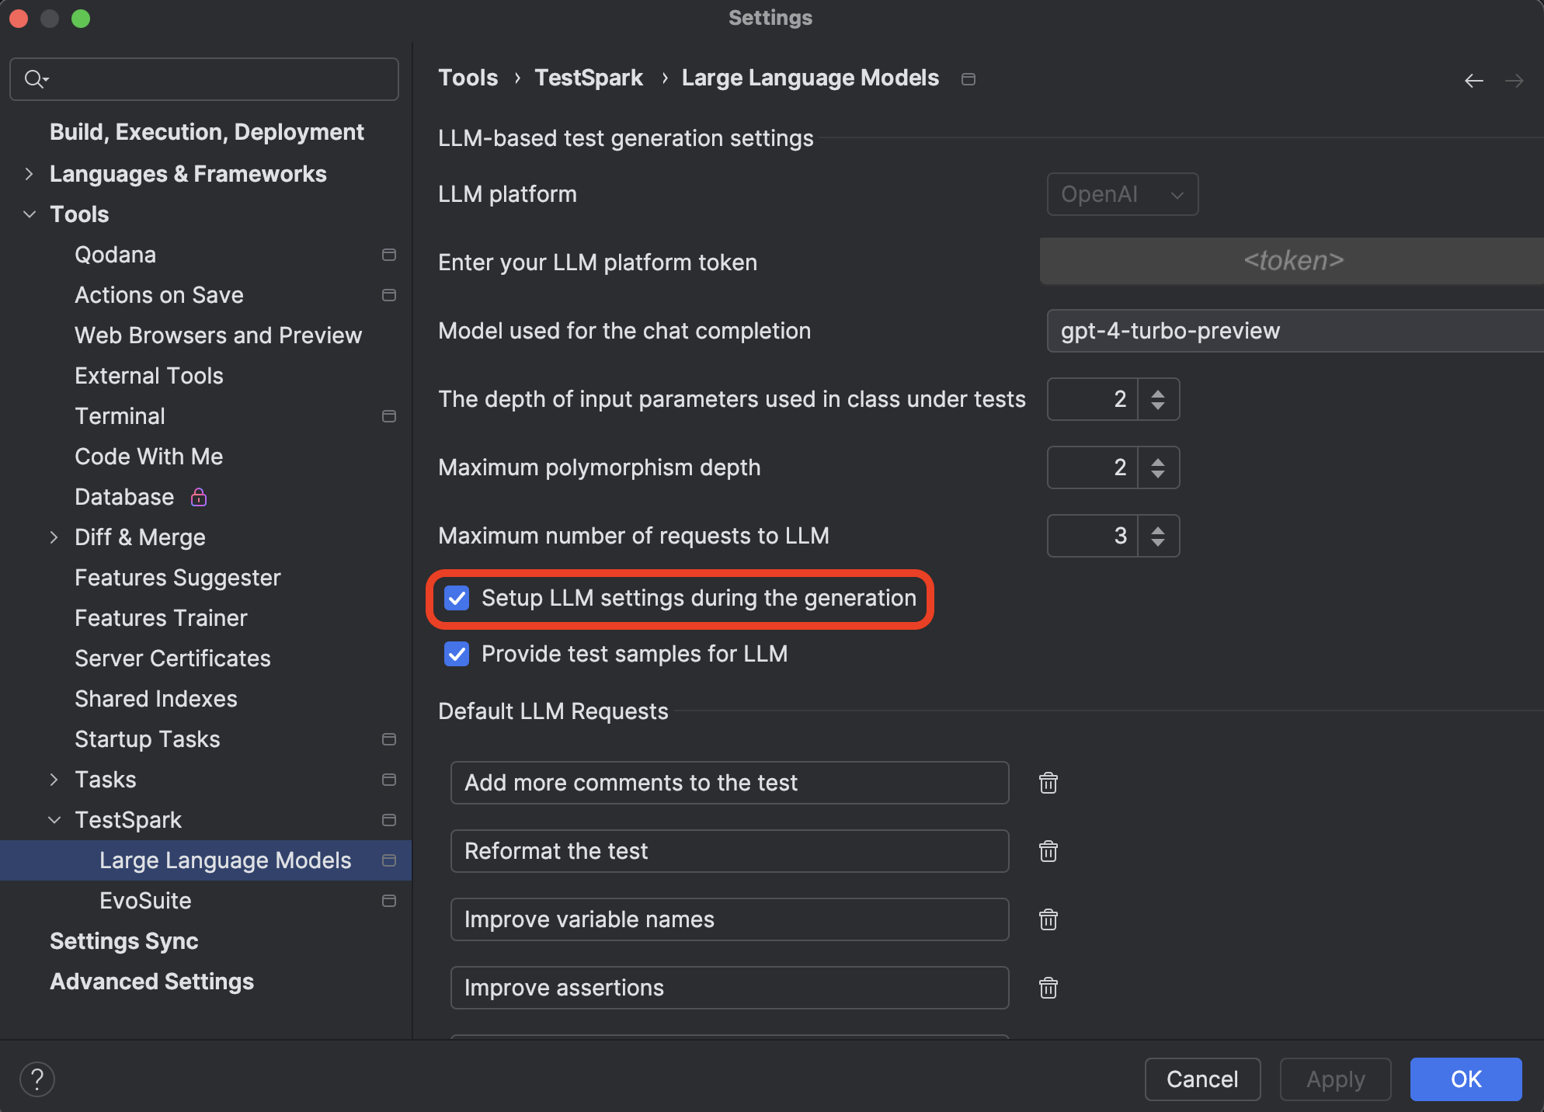
Task: Open Shared Indexes settings
Action: (156, 699)
